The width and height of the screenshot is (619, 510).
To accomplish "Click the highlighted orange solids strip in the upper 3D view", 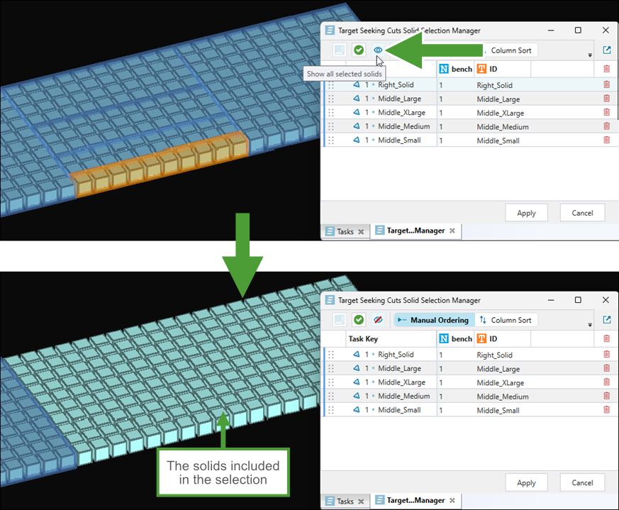I will pos(160,165).
